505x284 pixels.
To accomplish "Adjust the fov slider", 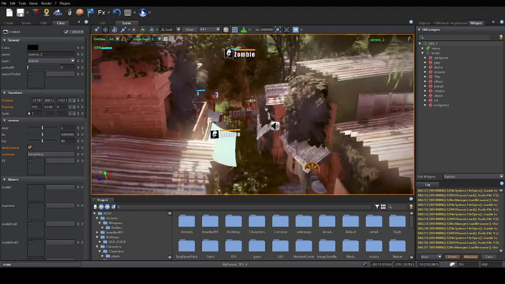I will (42, 141).
